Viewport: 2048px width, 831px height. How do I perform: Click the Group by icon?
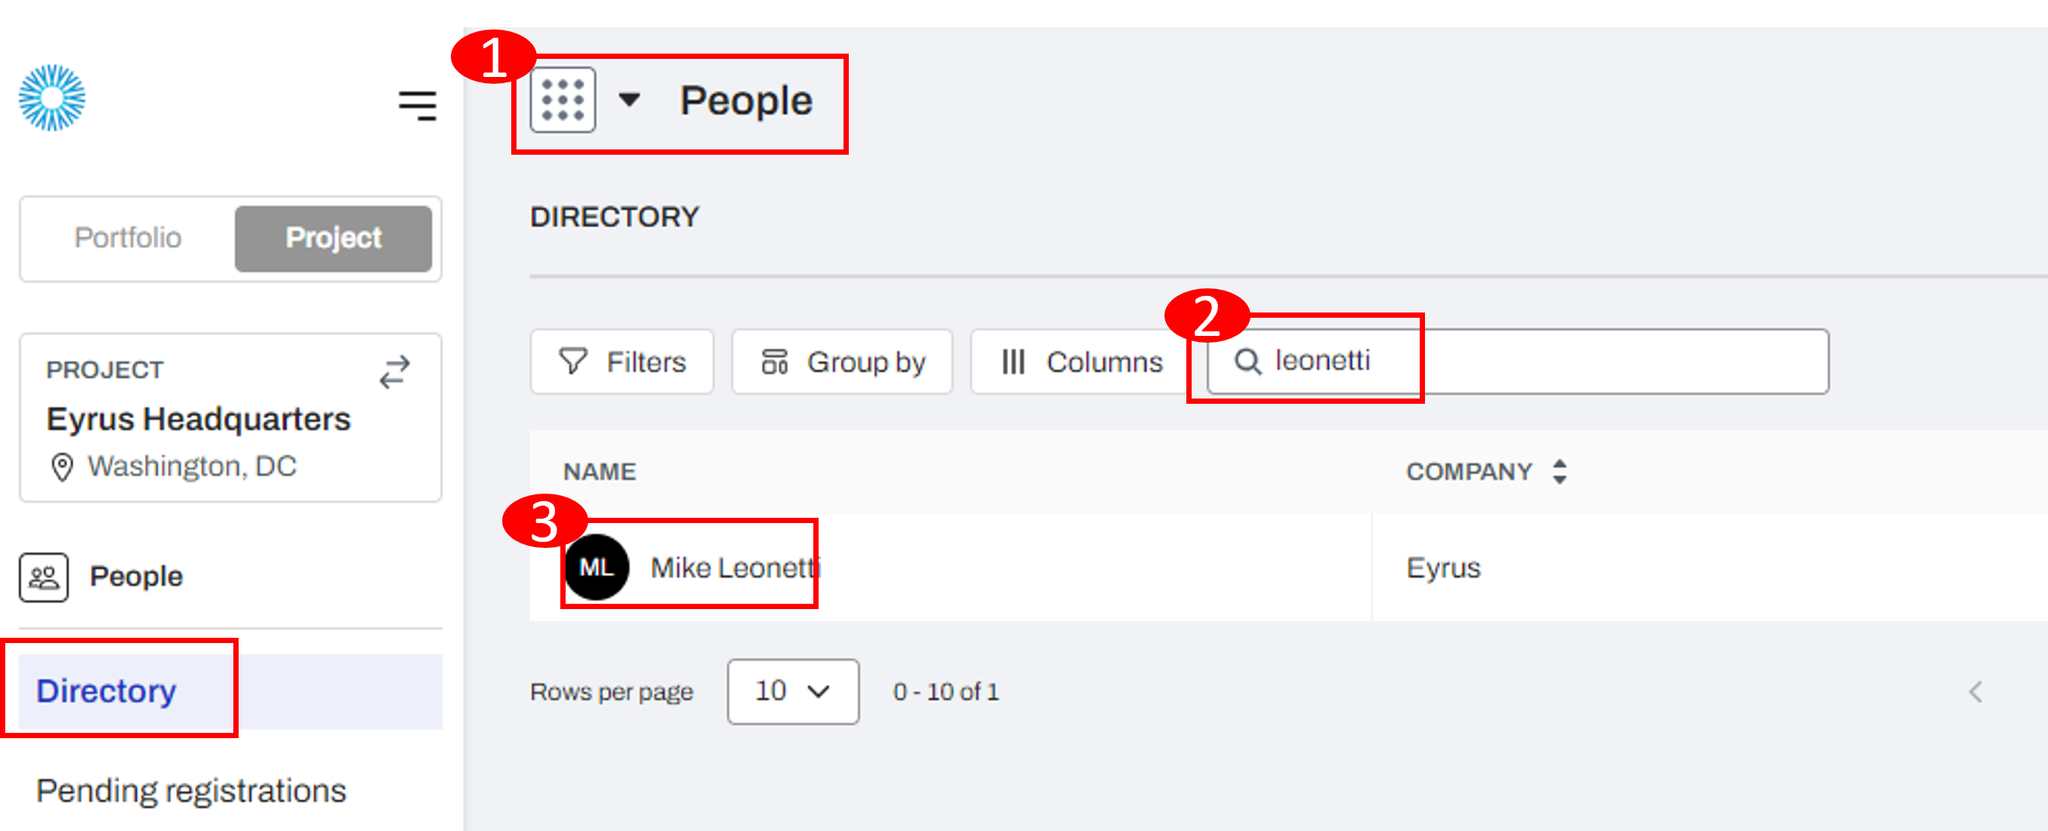click(777, 362)
